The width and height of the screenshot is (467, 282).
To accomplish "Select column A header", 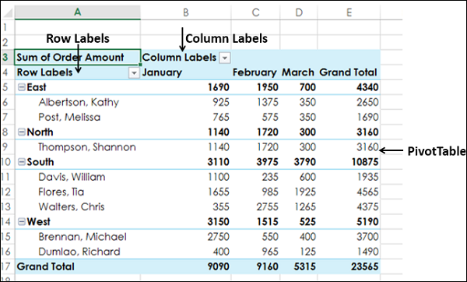I will pyautogui.click(x=78, y=12).
